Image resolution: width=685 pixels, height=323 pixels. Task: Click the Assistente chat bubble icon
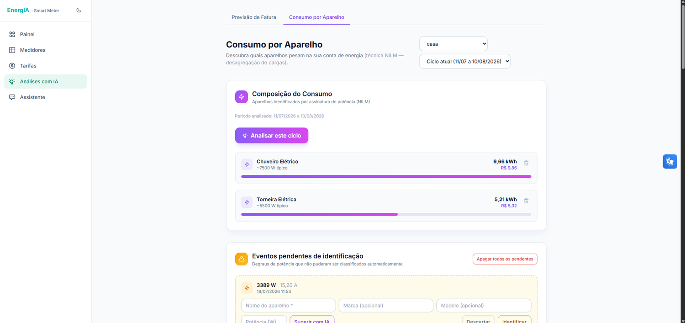point(12,97)
